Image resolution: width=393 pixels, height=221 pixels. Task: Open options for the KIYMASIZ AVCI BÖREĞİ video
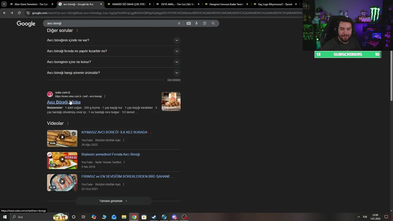click(x=124, y=140)
